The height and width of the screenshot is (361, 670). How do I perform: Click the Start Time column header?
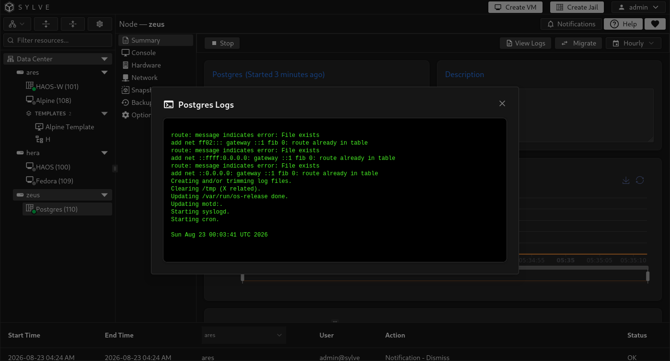[24, 335]
